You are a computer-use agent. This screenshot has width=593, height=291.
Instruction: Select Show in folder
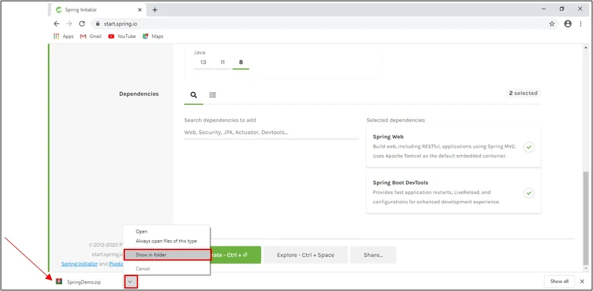point(167,255)
